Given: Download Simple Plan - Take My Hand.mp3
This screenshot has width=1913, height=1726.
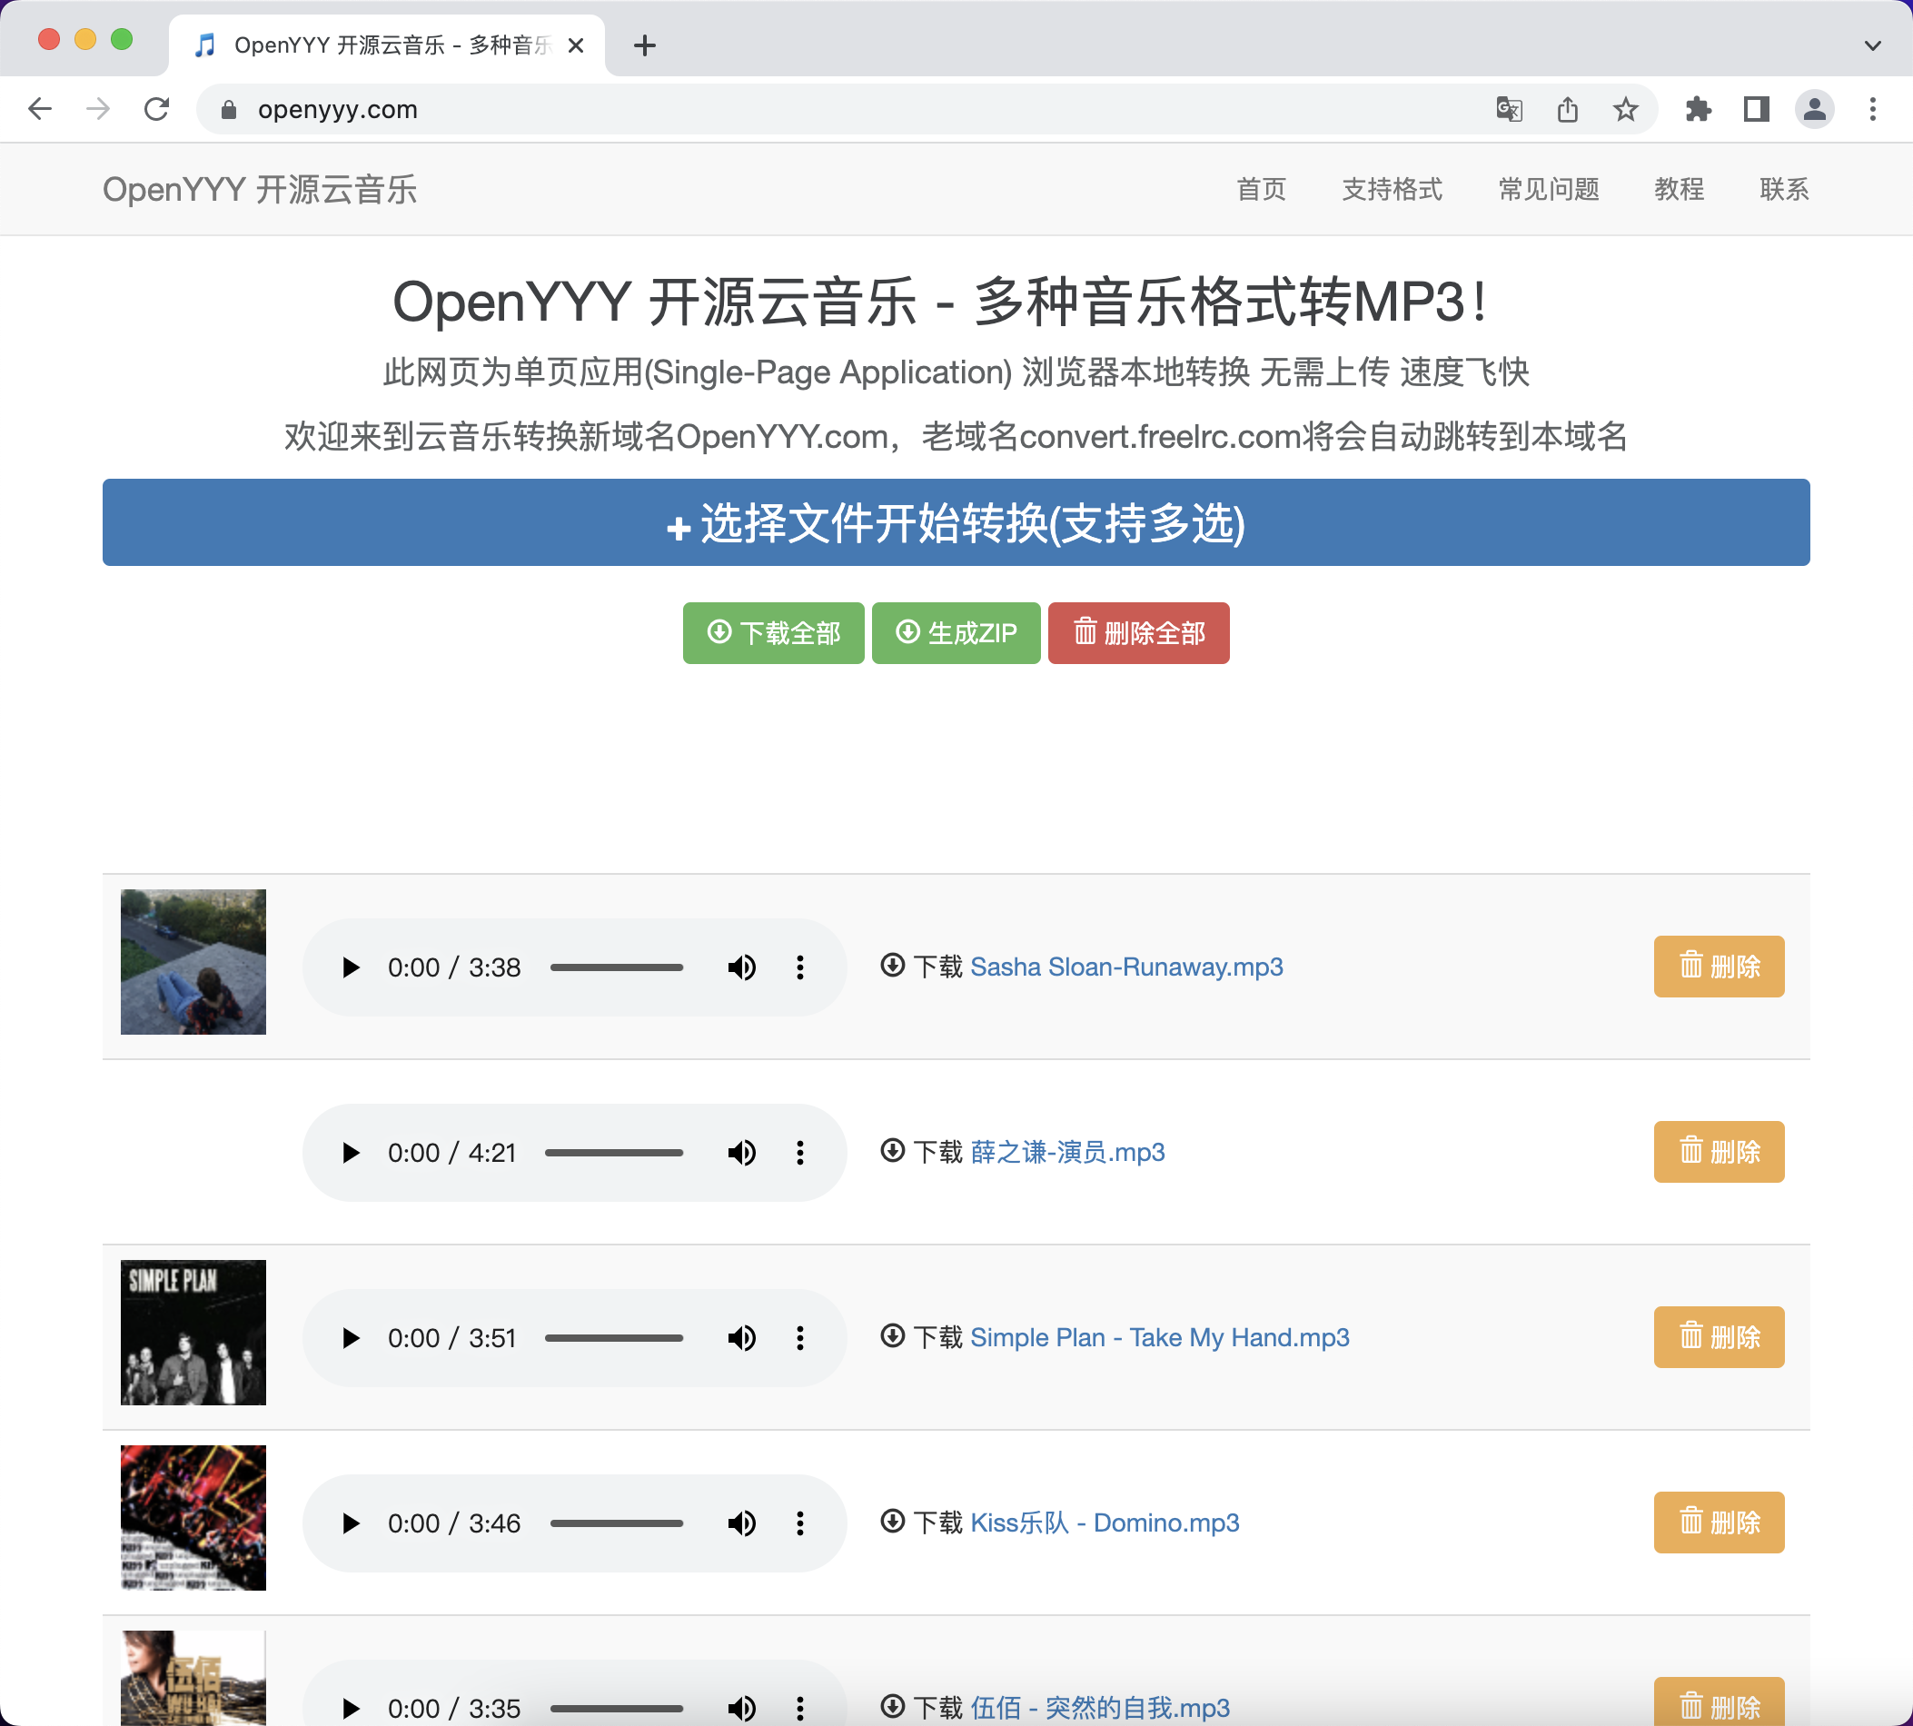Looking at the screenshot, I should (x=1159, y=1337).
